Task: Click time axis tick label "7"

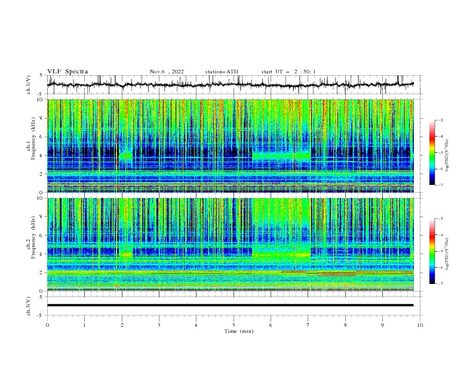Action: pos(308,325)
